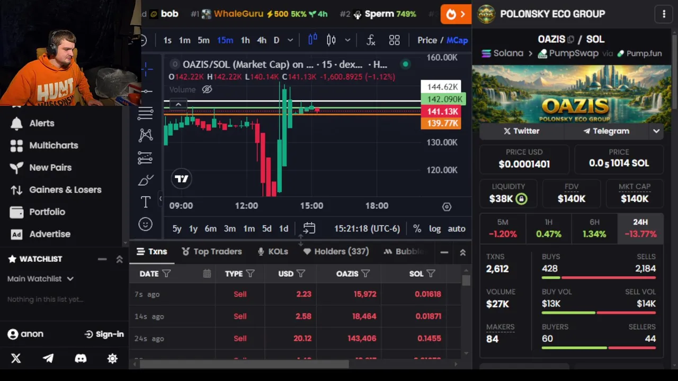The image size is (678, 381).
Task: Click the horizontal scrollbar under transactions
Action: tap(244, 364)
